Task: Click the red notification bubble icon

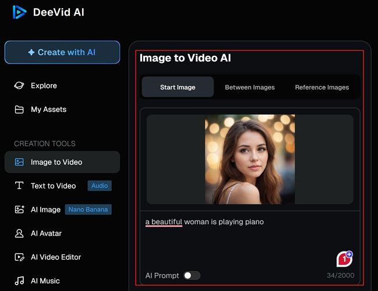Action: coord(344,259)
